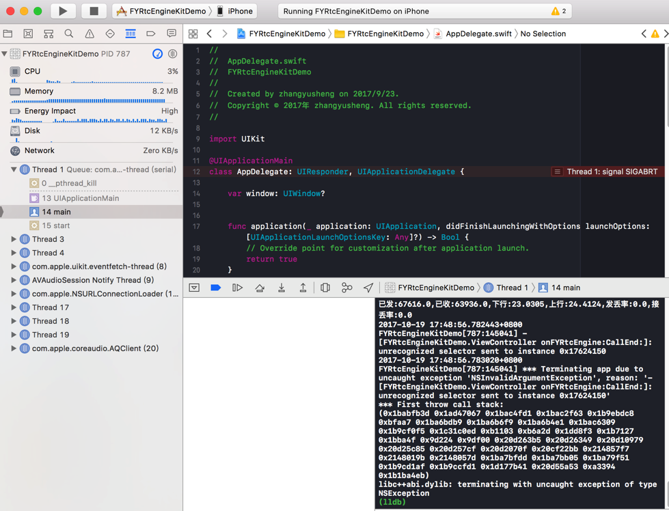Viewport: 669px width, 511px height.
Task: Open the Find navigator magnifier icon
Action: pyautogui.click(x=69, y=33)
